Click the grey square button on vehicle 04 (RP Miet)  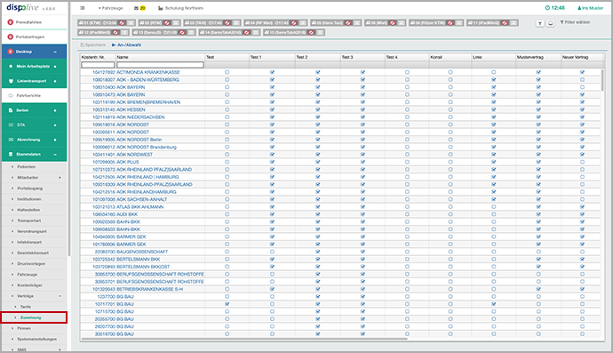coord(303,23)
